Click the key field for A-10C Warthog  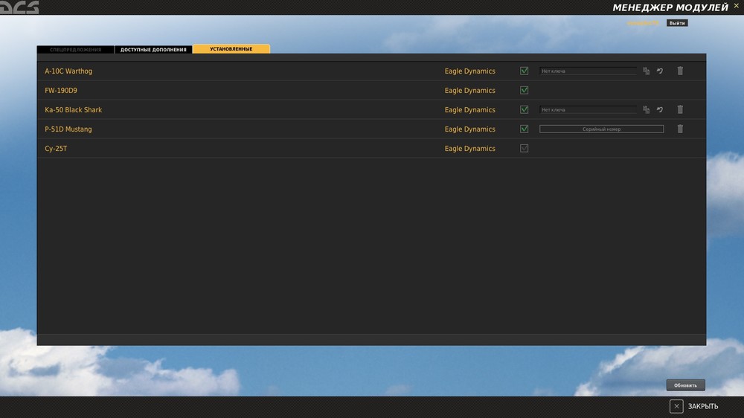(x=588, y=71)
